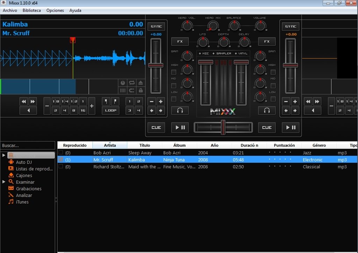
Task: Click left deck CUE button
Action: [156, 128]
